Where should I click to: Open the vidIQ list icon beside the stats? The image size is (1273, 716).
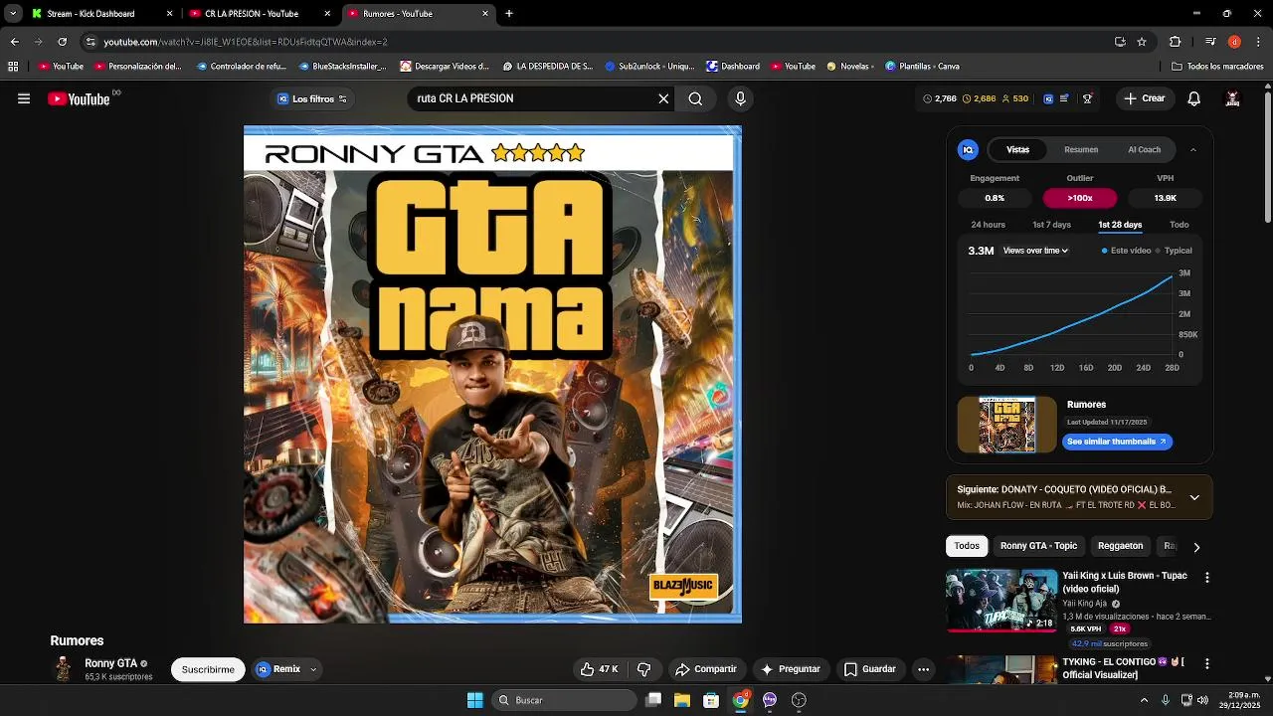point(1065,98)
